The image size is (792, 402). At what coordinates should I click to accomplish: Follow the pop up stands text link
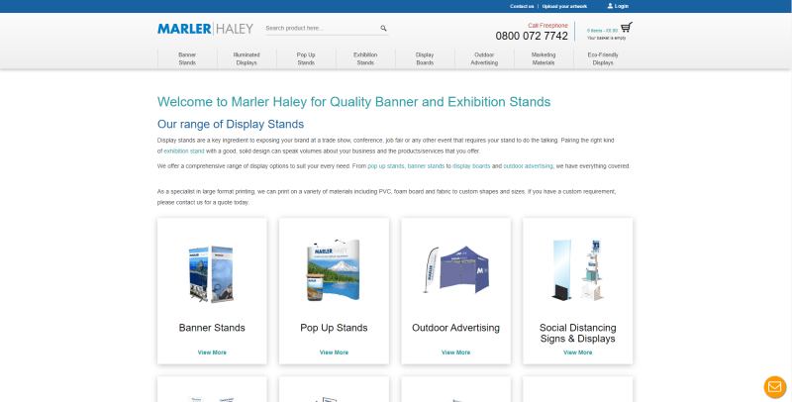386,166
